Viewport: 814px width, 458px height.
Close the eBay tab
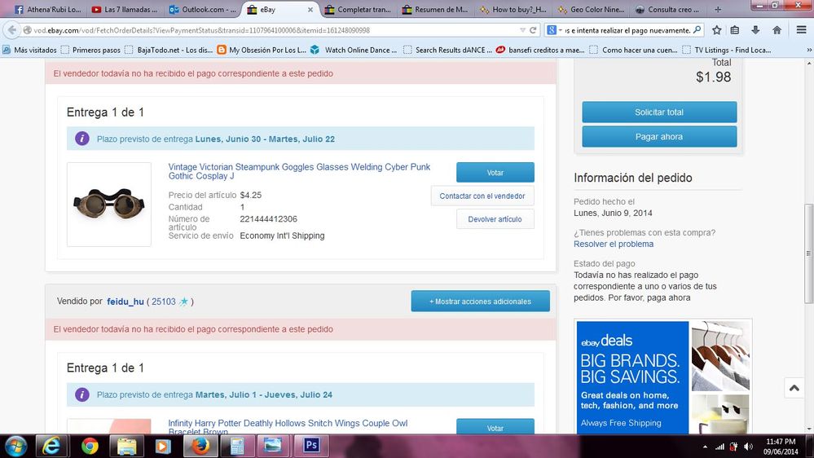310,9
